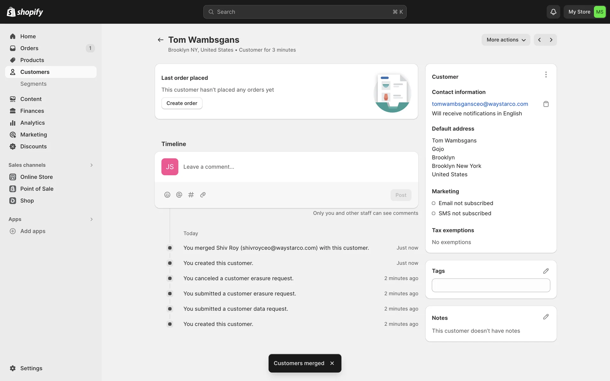
Task: Click the emoji icon in comment toolbar
Action: pyautogui.click(x=167, y=195)
